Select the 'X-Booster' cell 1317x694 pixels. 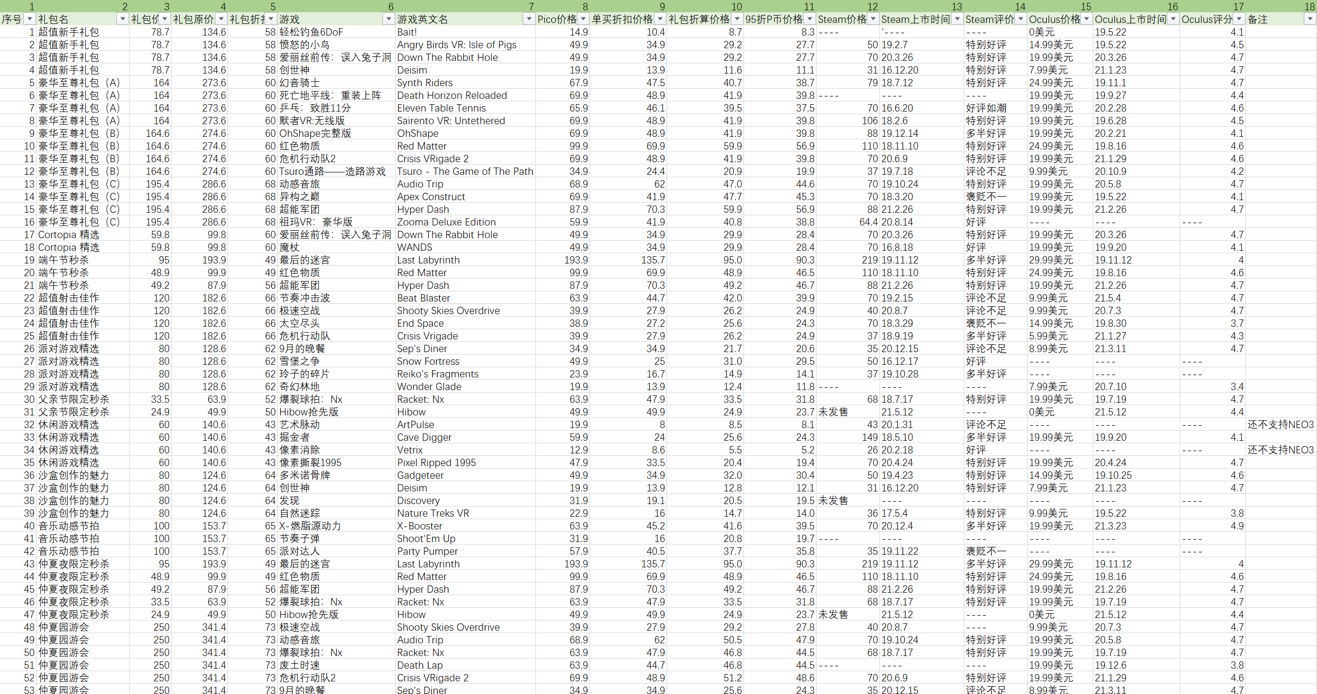(x=465, y=526)
